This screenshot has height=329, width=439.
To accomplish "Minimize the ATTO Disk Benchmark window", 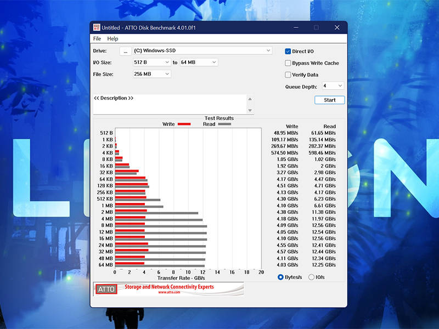I will [296, 27].
